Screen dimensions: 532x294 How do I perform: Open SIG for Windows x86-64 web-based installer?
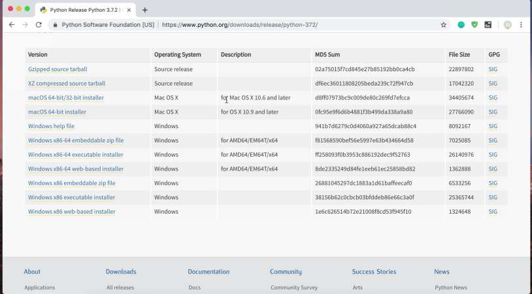click(x=493, y=169)
